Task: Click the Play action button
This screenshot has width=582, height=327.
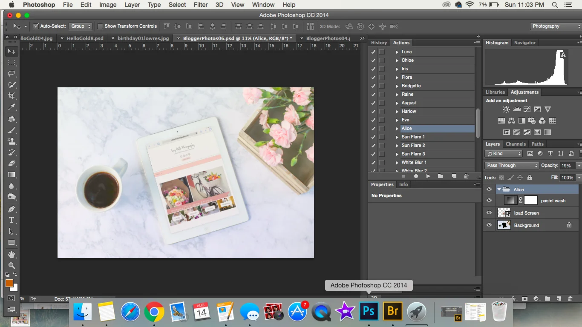Action: point(428,176)
